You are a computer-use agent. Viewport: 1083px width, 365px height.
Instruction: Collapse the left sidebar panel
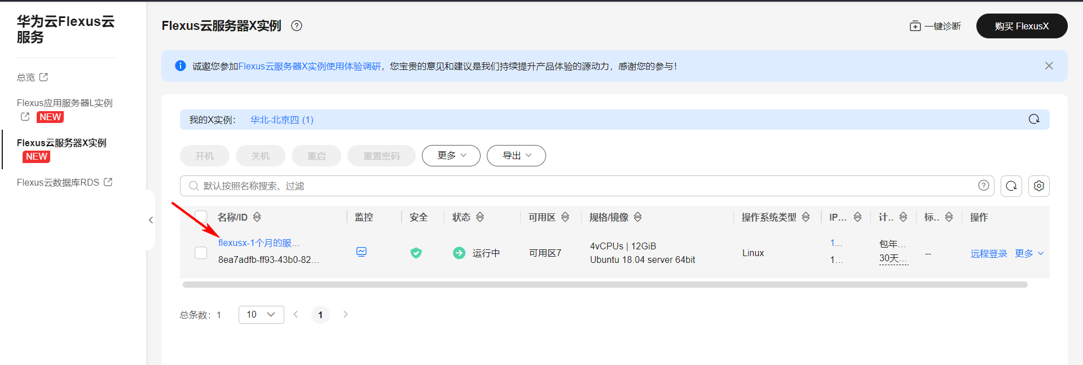tap(151, 220)
